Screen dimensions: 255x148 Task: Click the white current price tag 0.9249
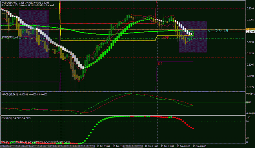[x=251, y=32]
